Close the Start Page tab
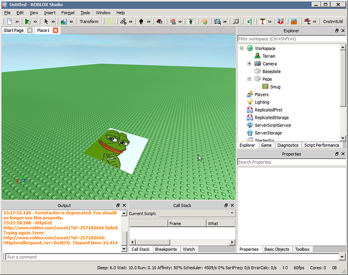 pos(30,30)
